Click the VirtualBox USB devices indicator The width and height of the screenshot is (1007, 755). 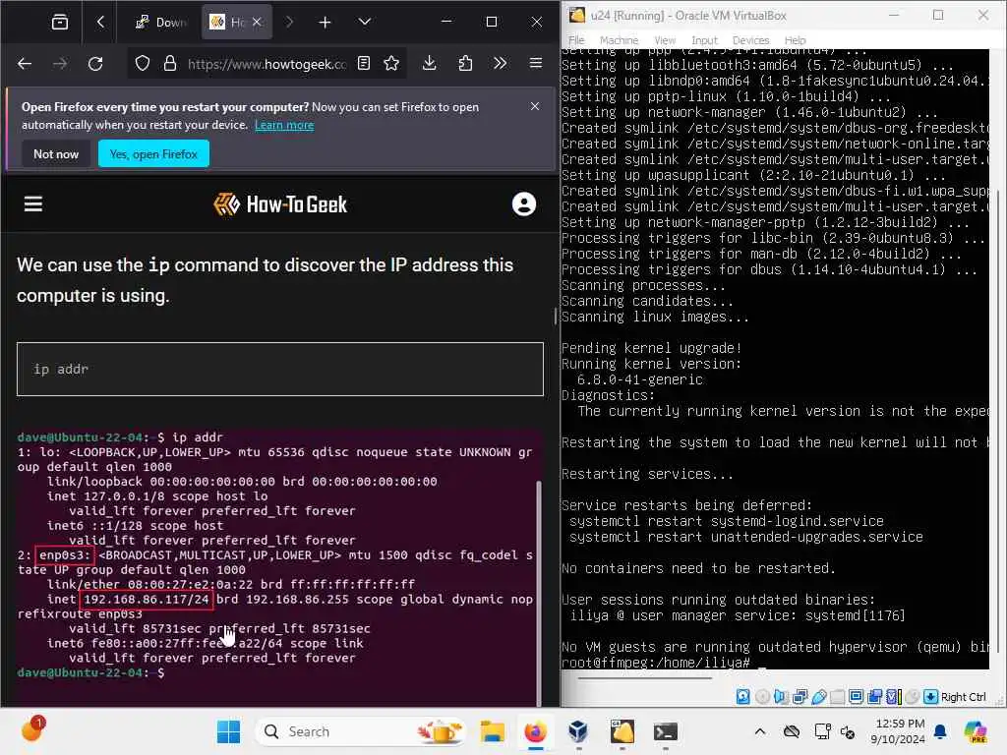pyautogui.click(x=818, y=697)
